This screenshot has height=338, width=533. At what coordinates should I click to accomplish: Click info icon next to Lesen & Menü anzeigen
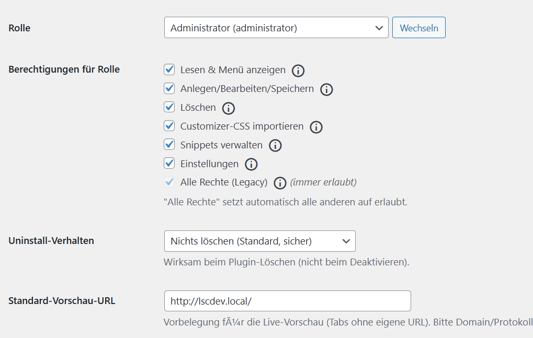click(x=298, y=71)
